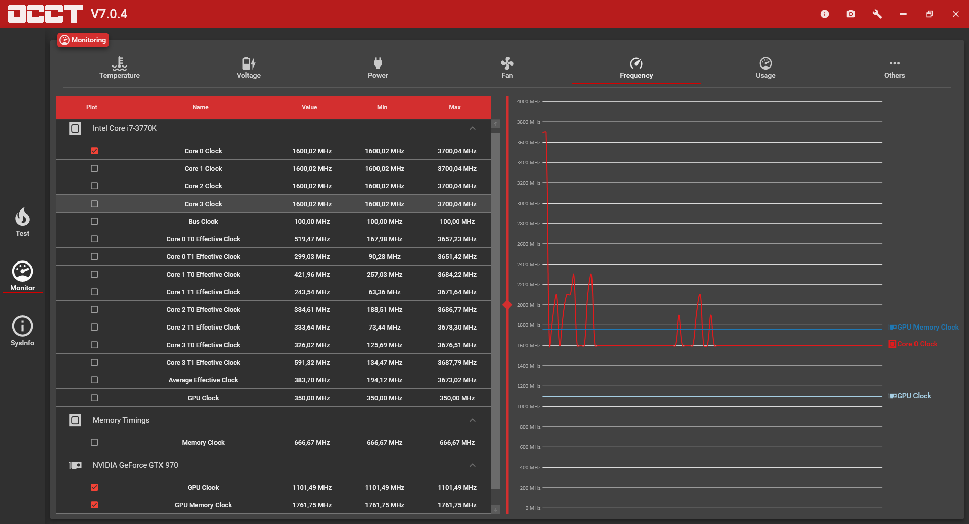The height and width of the screenshot is (524, 969).
Task: Switch to the Usage tab
Action: (766, 68)
